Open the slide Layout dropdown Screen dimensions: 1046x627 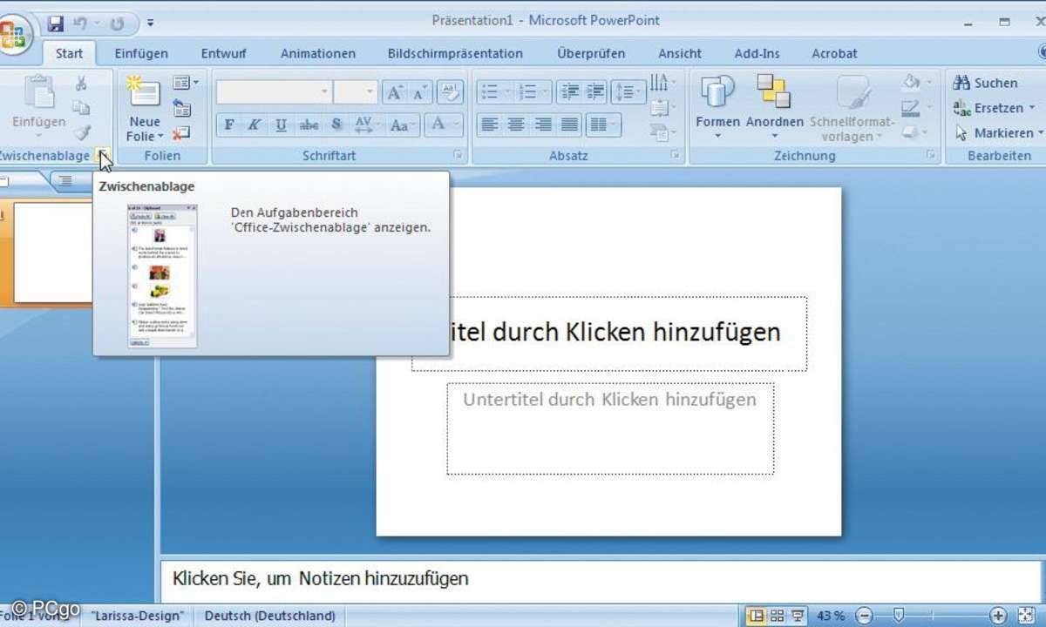[x=185, y=83]
